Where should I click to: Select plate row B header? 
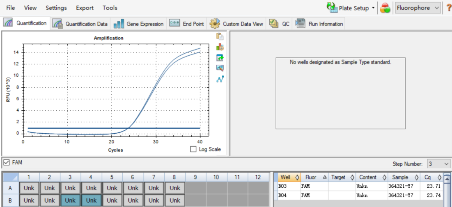point(11,200)
